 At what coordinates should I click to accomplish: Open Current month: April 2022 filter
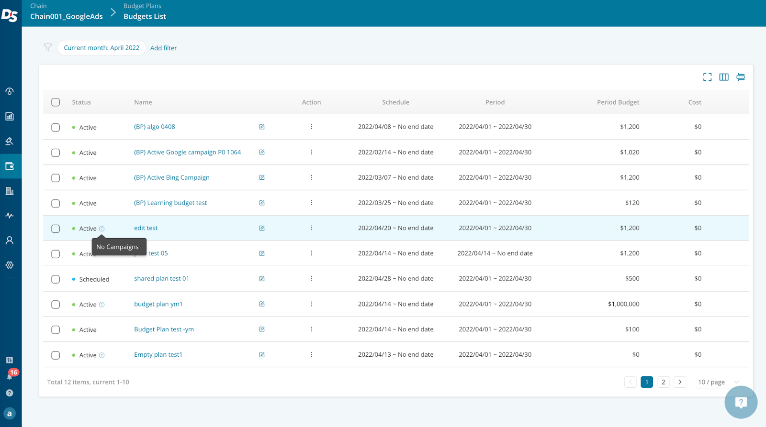click(101, 48)
